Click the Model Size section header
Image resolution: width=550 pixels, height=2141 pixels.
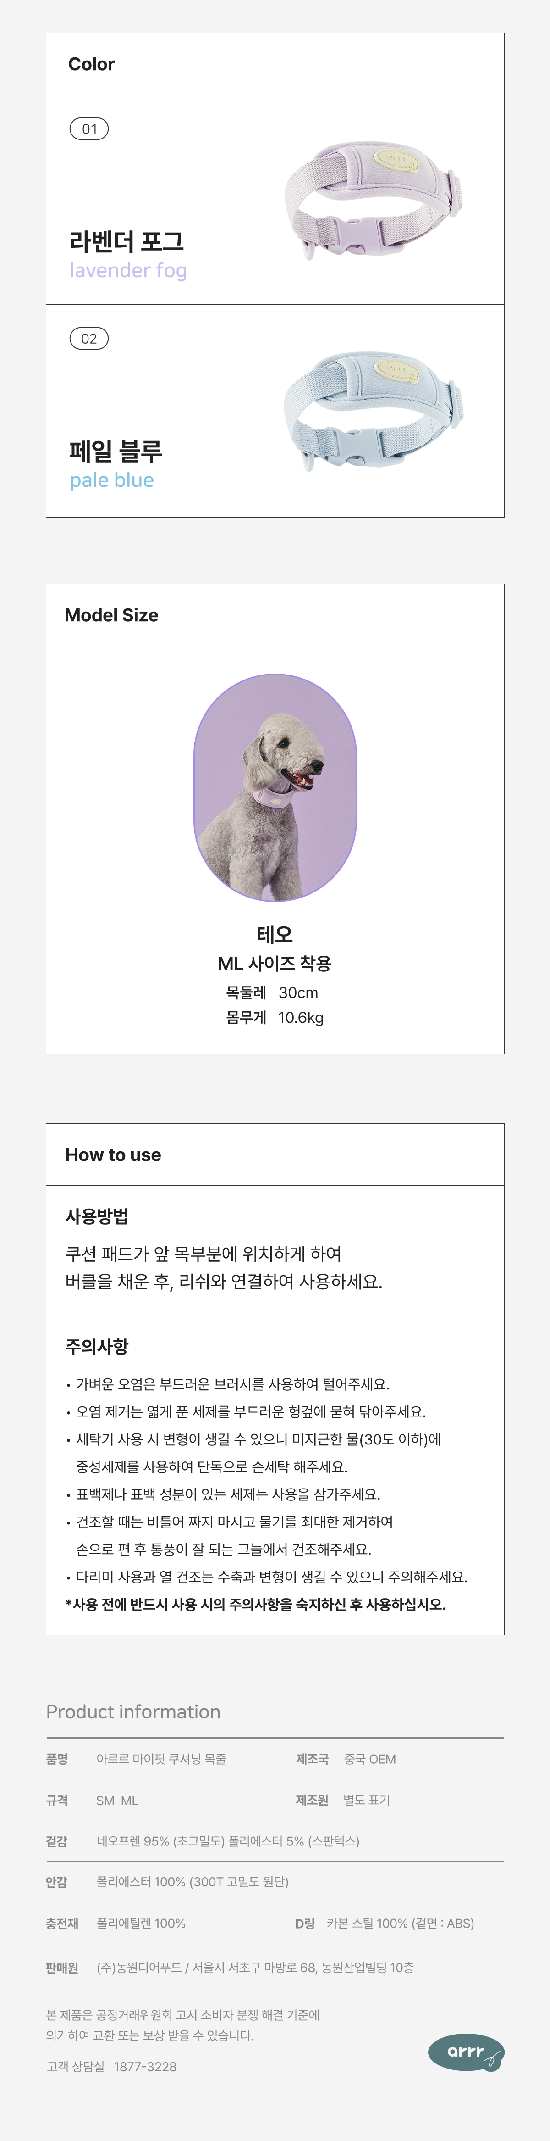click(111, 615)
